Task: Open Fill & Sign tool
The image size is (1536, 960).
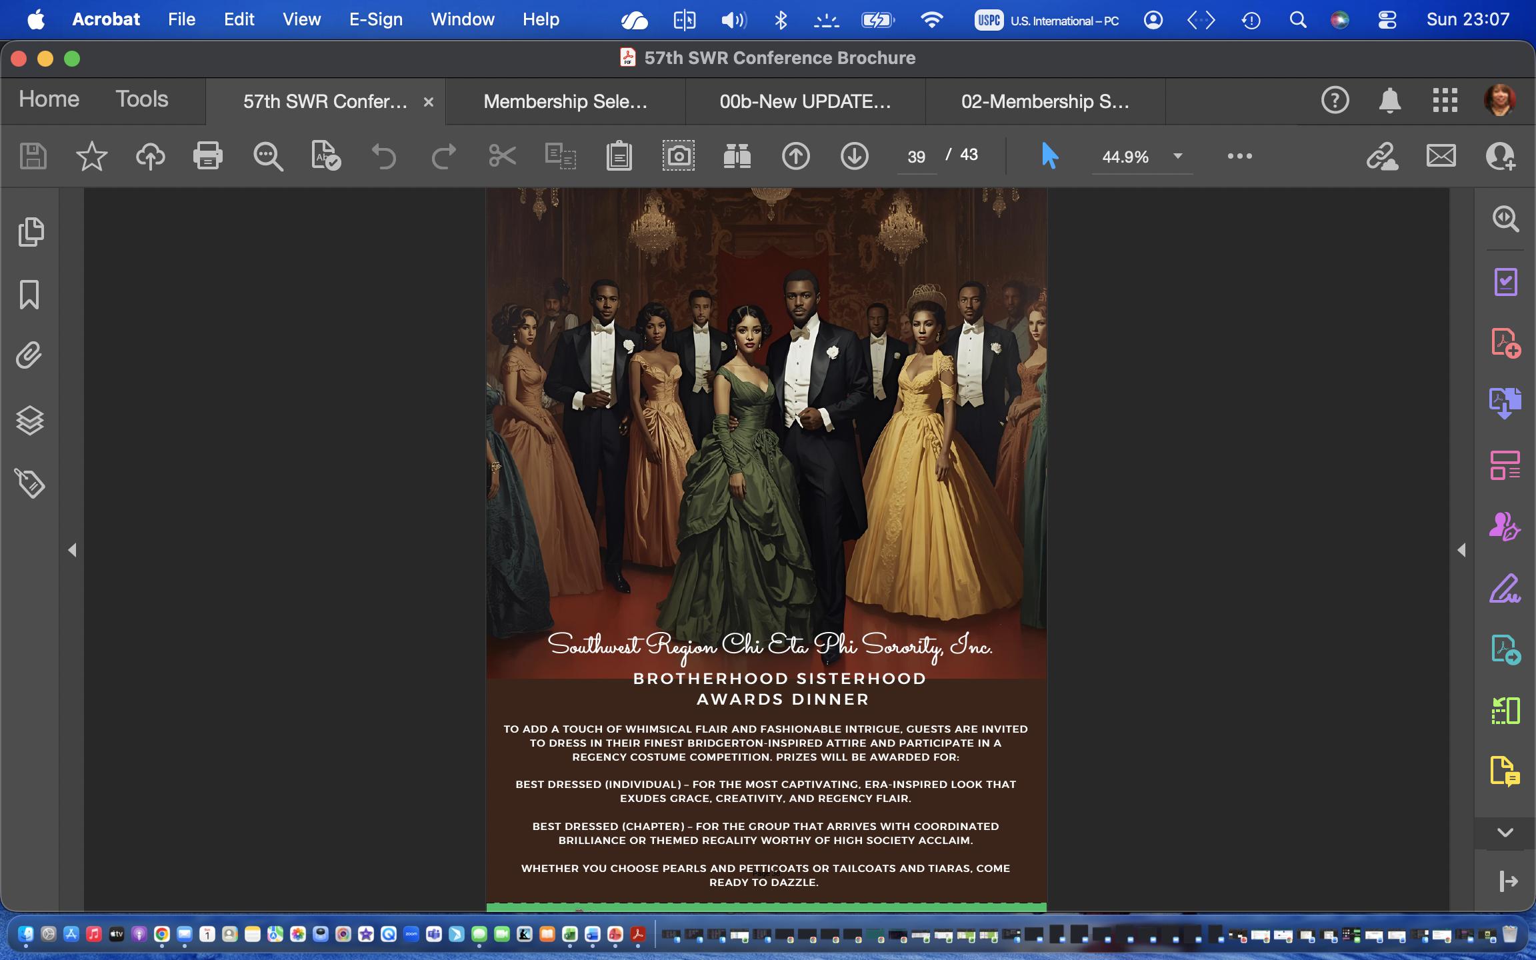Action: pyautogui.click(x=1505, y=589)
